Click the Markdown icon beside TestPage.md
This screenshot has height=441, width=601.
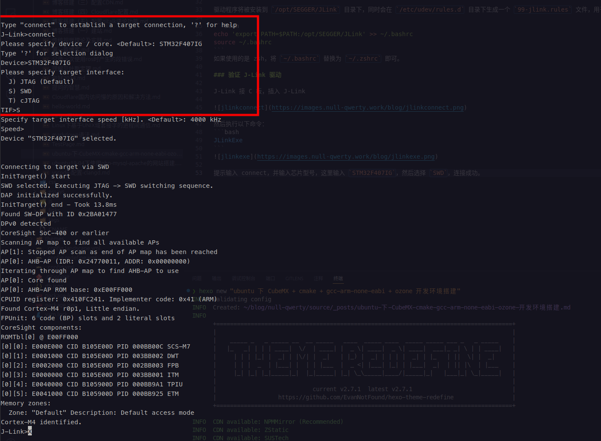(46, 144)
